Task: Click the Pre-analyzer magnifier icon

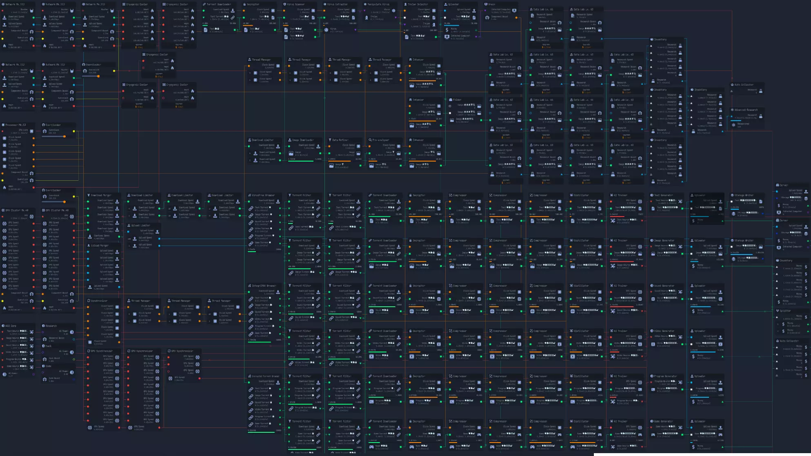Action: tap(370, 140)
